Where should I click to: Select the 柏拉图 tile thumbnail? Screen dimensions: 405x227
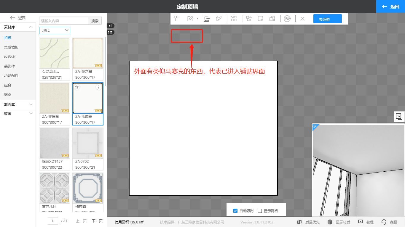click(88, 188)
